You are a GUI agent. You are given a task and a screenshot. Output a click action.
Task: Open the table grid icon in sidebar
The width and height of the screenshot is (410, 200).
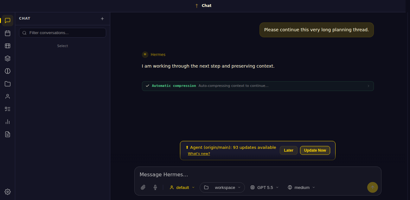(8, 46)
